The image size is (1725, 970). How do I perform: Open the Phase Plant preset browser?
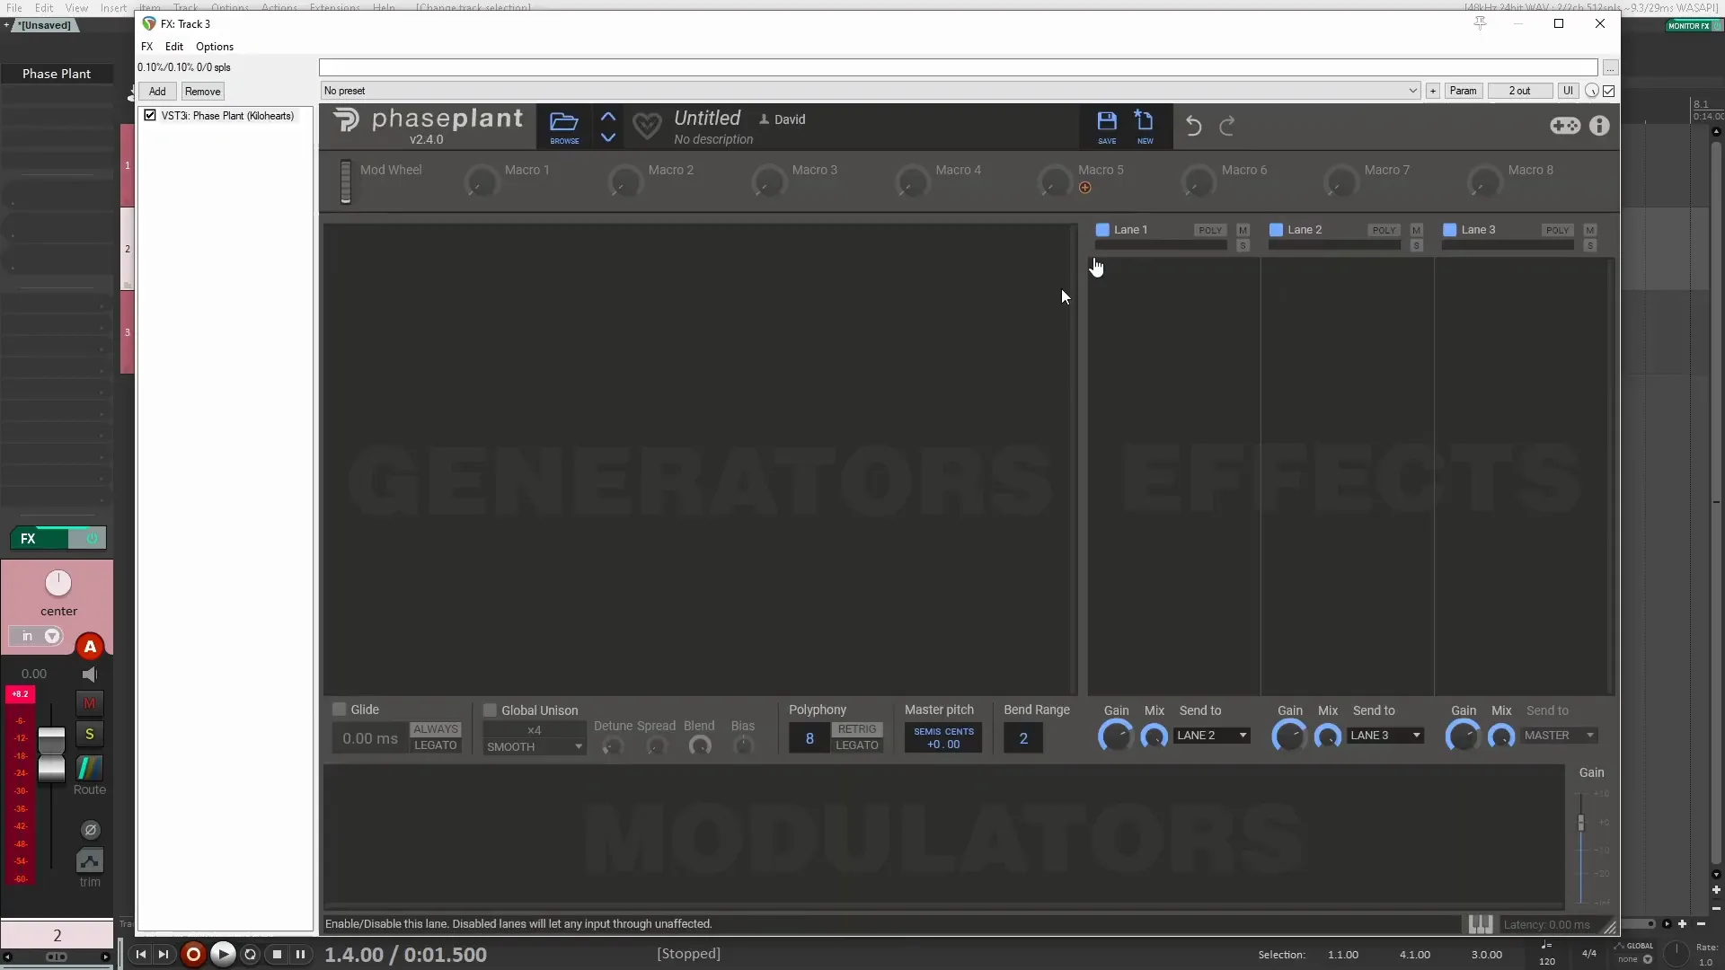(x=564, y=127)
